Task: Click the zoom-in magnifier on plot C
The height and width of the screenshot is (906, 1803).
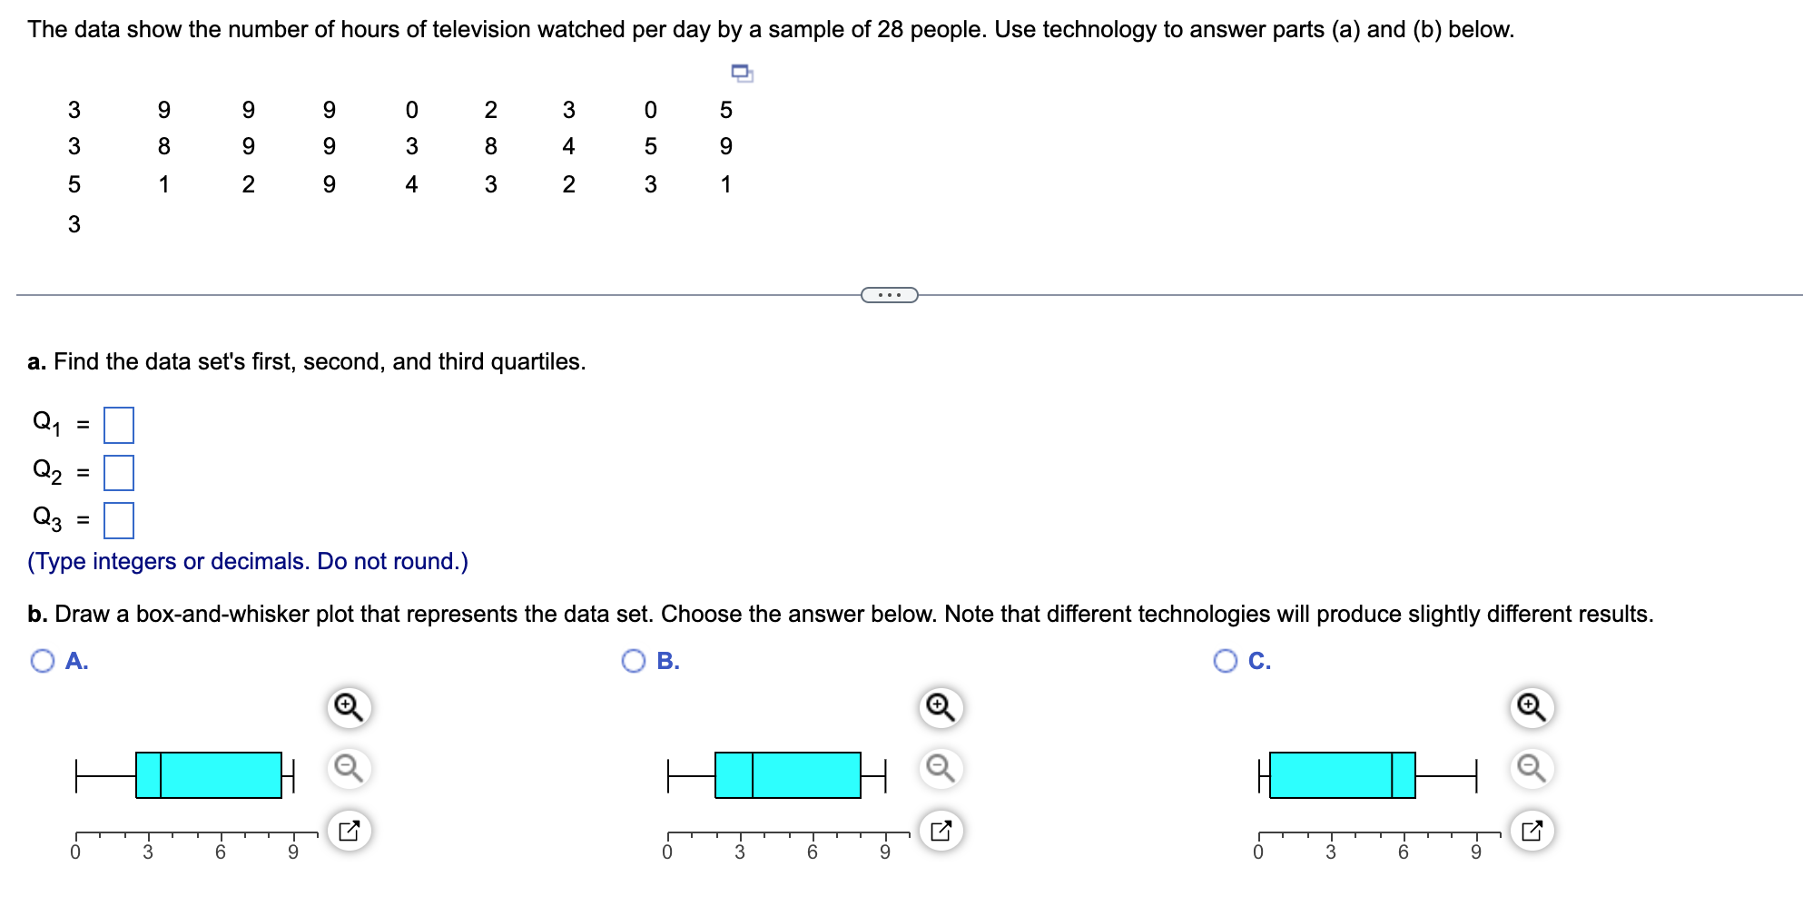Action: click(x=1532, y=709)
